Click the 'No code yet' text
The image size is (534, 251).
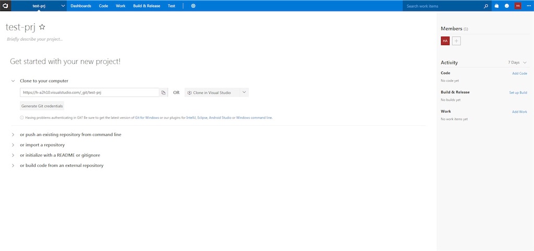click(450, 81)
